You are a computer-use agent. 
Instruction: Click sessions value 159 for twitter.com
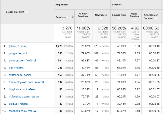click(x=60, y=75)
